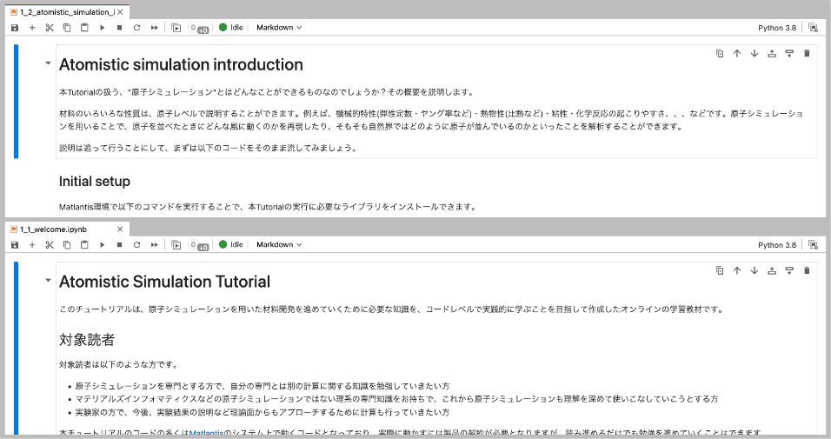This screenshot has height=439, width=831.
Task: Close the 1_2_atomistic_simulation tab
Action: point(121,12)
